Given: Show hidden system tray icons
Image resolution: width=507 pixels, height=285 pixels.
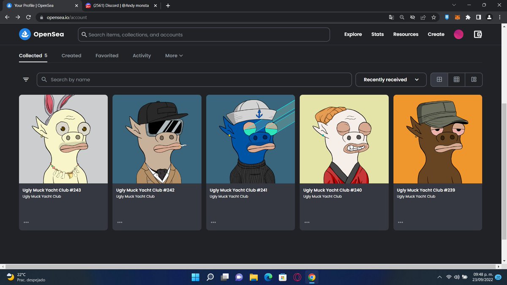Looking at the screenshot, I should tap(439, 277).
